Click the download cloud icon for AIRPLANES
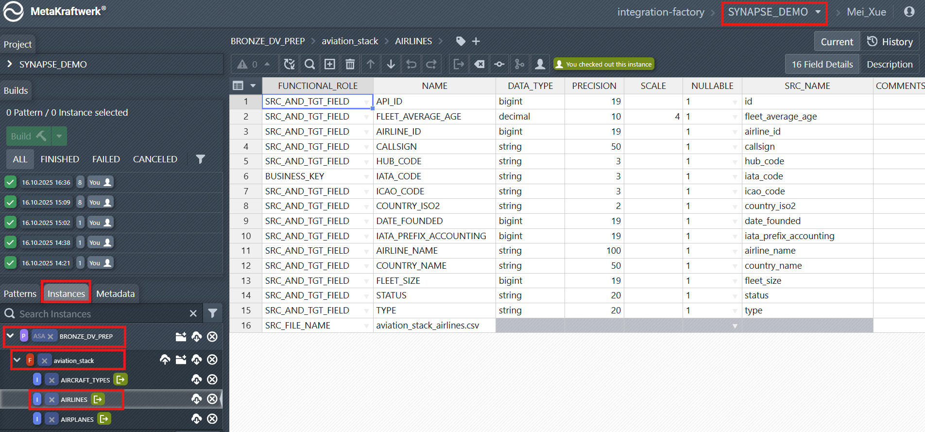 pos(196,419)
